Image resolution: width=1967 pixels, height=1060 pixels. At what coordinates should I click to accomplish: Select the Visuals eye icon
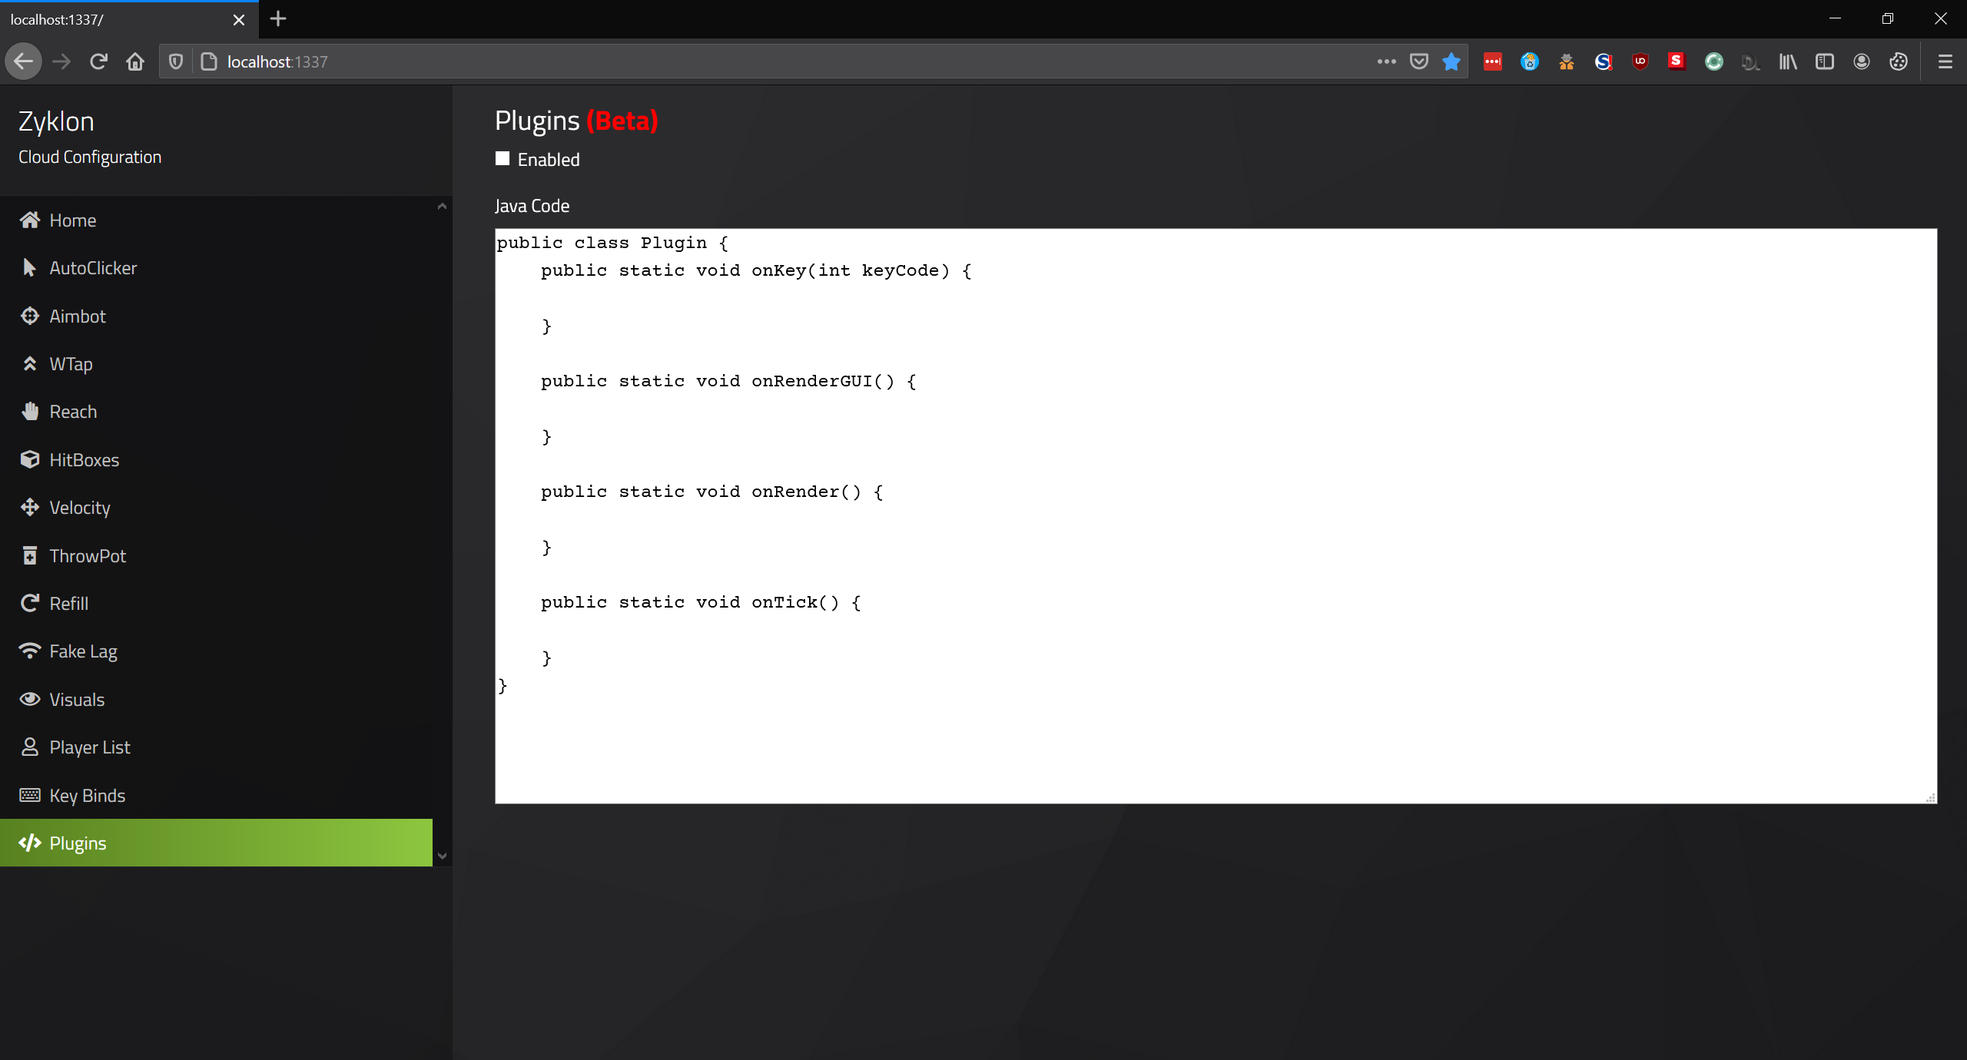29,699
